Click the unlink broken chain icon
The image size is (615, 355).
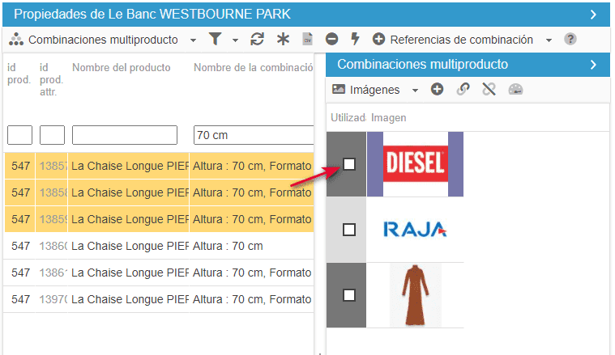489,90
